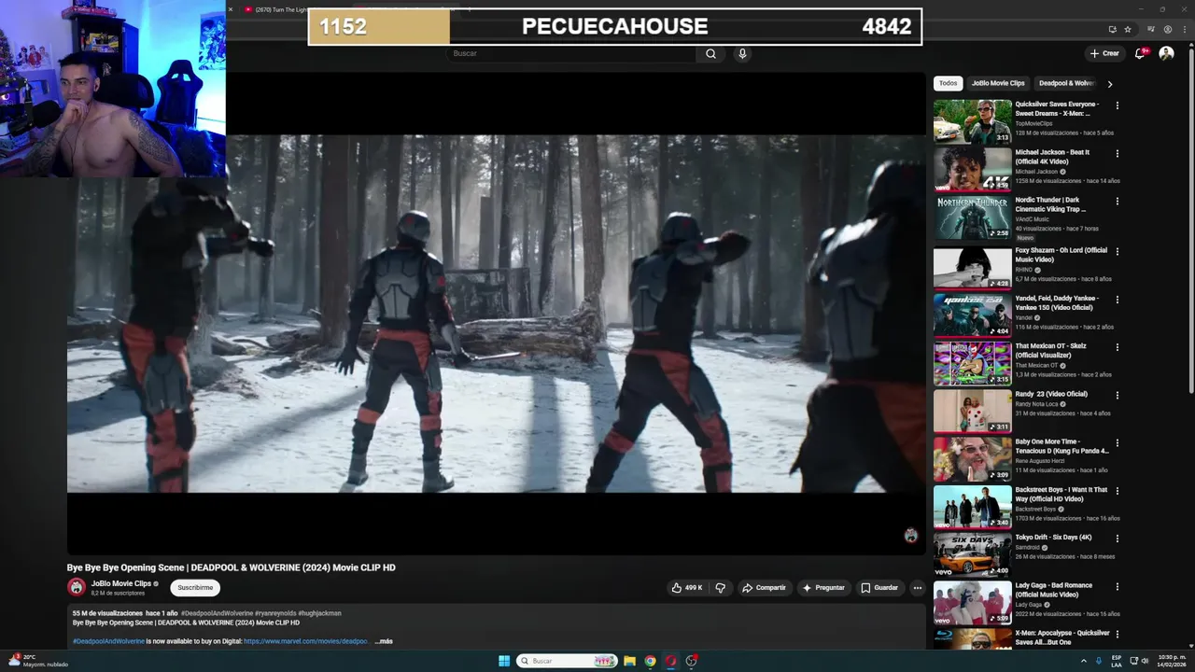Open Foxy Shazam Oh Lord thumbnail
The image size is (1195, 672).
point(973,267)
